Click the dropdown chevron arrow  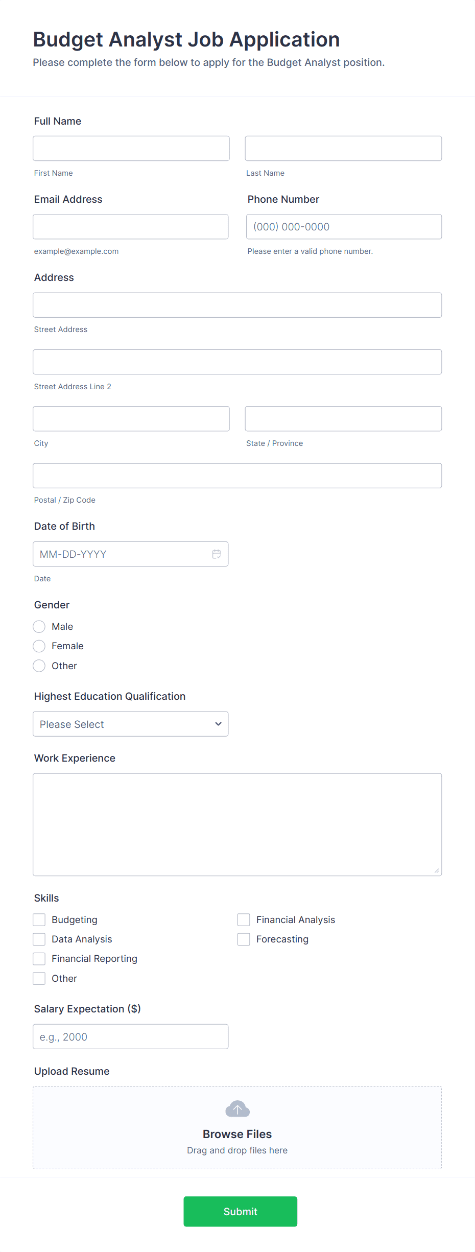[219, 724]
